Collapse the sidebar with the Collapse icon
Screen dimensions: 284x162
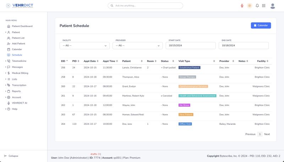[5, 156]
